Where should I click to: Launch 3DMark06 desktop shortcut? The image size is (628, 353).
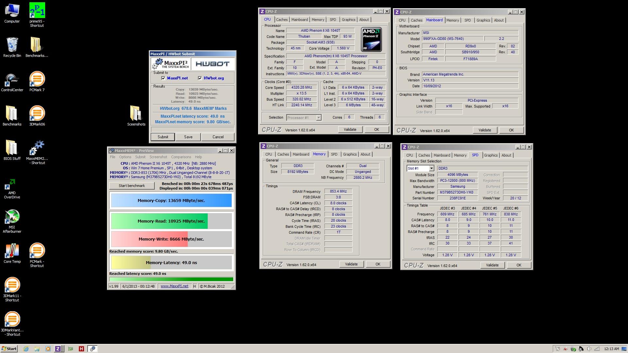point(37,116)
